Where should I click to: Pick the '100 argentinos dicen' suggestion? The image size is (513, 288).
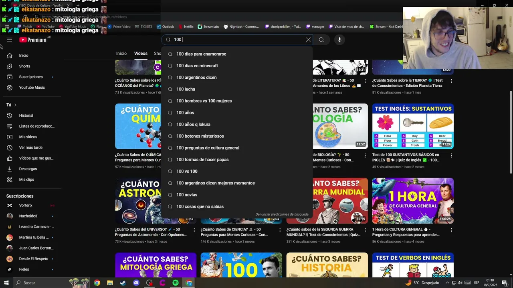237,78
